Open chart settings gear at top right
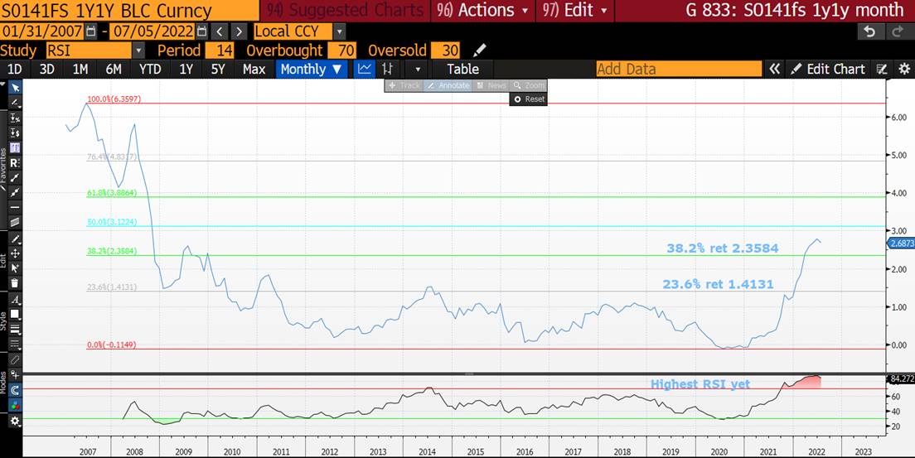 pos(904,69)
